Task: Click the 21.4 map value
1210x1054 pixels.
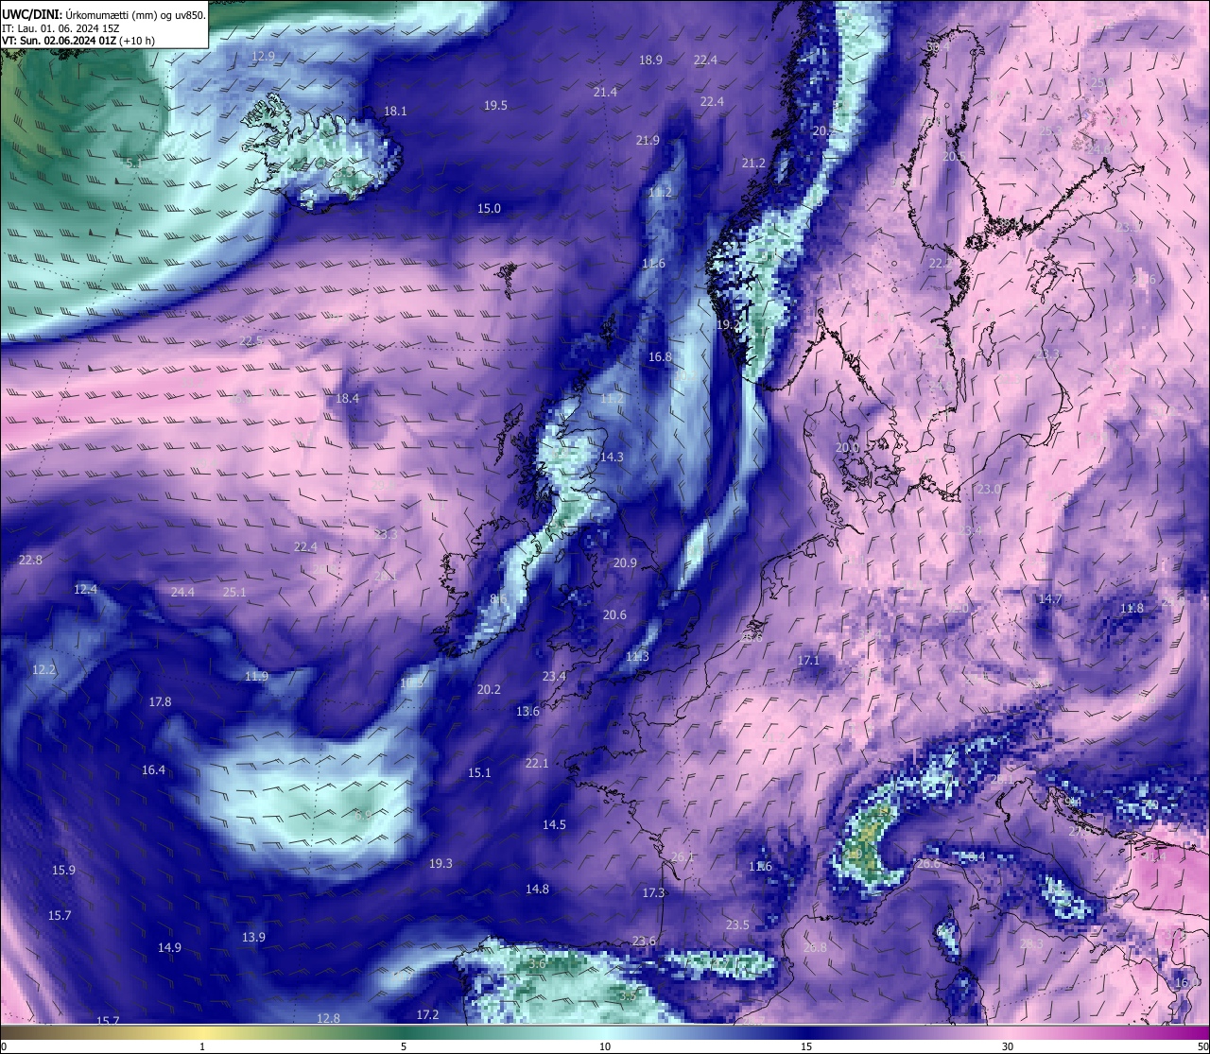Action: [x=605, y=93]
